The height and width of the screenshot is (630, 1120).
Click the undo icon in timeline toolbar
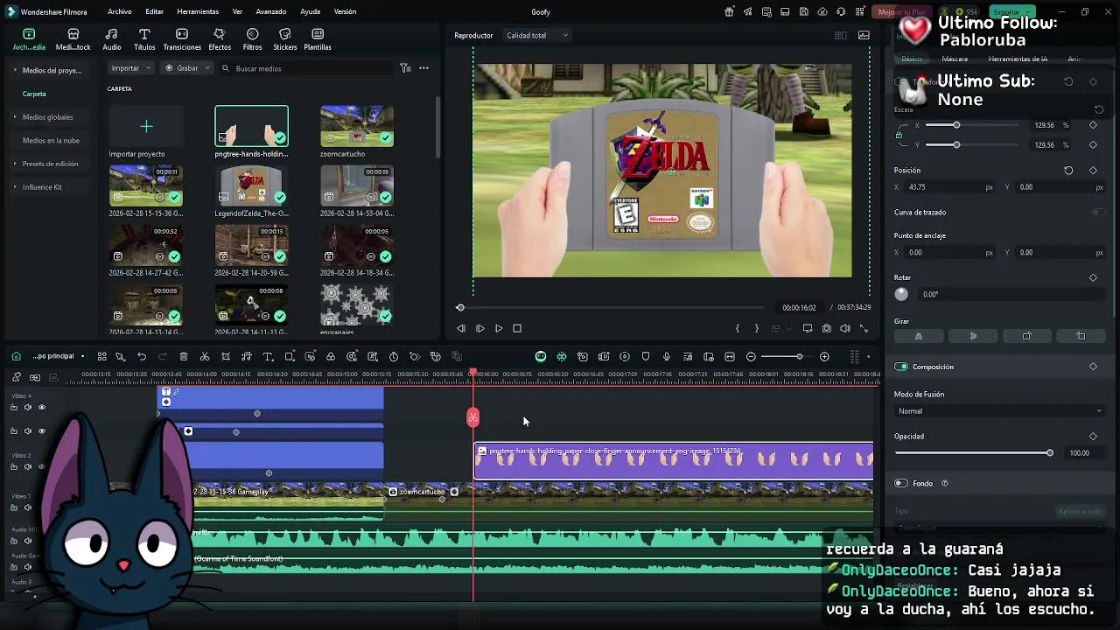coord(142,357)
